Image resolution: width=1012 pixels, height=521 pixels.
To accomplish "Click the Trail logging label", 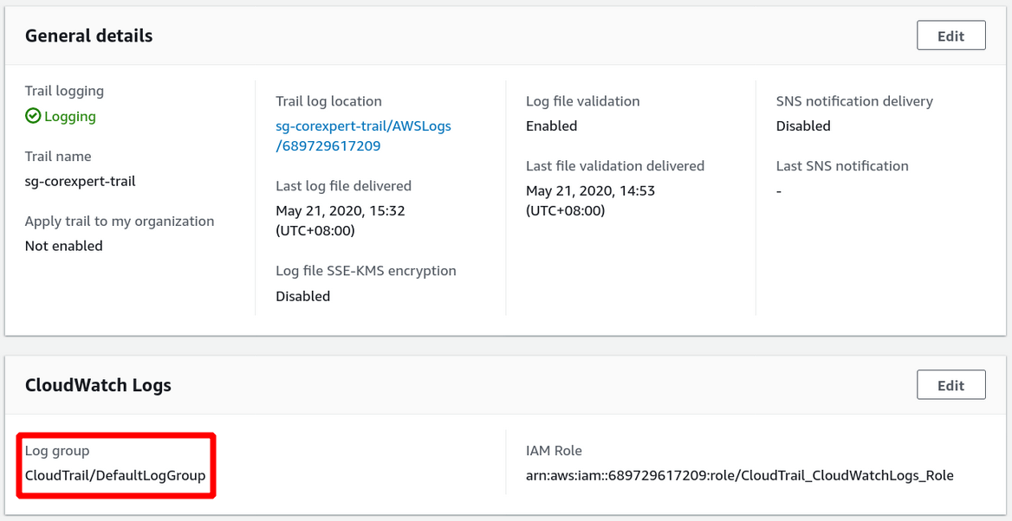I will (x=64, y=91).
